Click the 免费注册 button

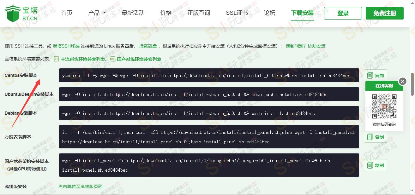tap(385, 13)
